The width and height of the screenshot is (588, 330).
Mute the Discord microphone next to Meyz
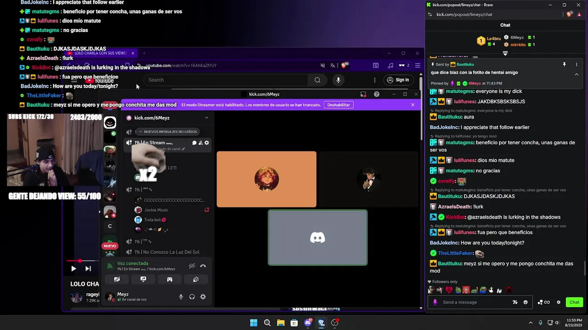point(181,297)
